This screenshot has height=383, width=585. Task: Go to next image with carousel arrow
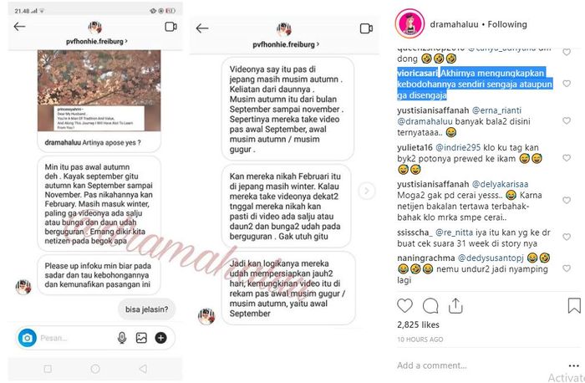pos(367,191)
